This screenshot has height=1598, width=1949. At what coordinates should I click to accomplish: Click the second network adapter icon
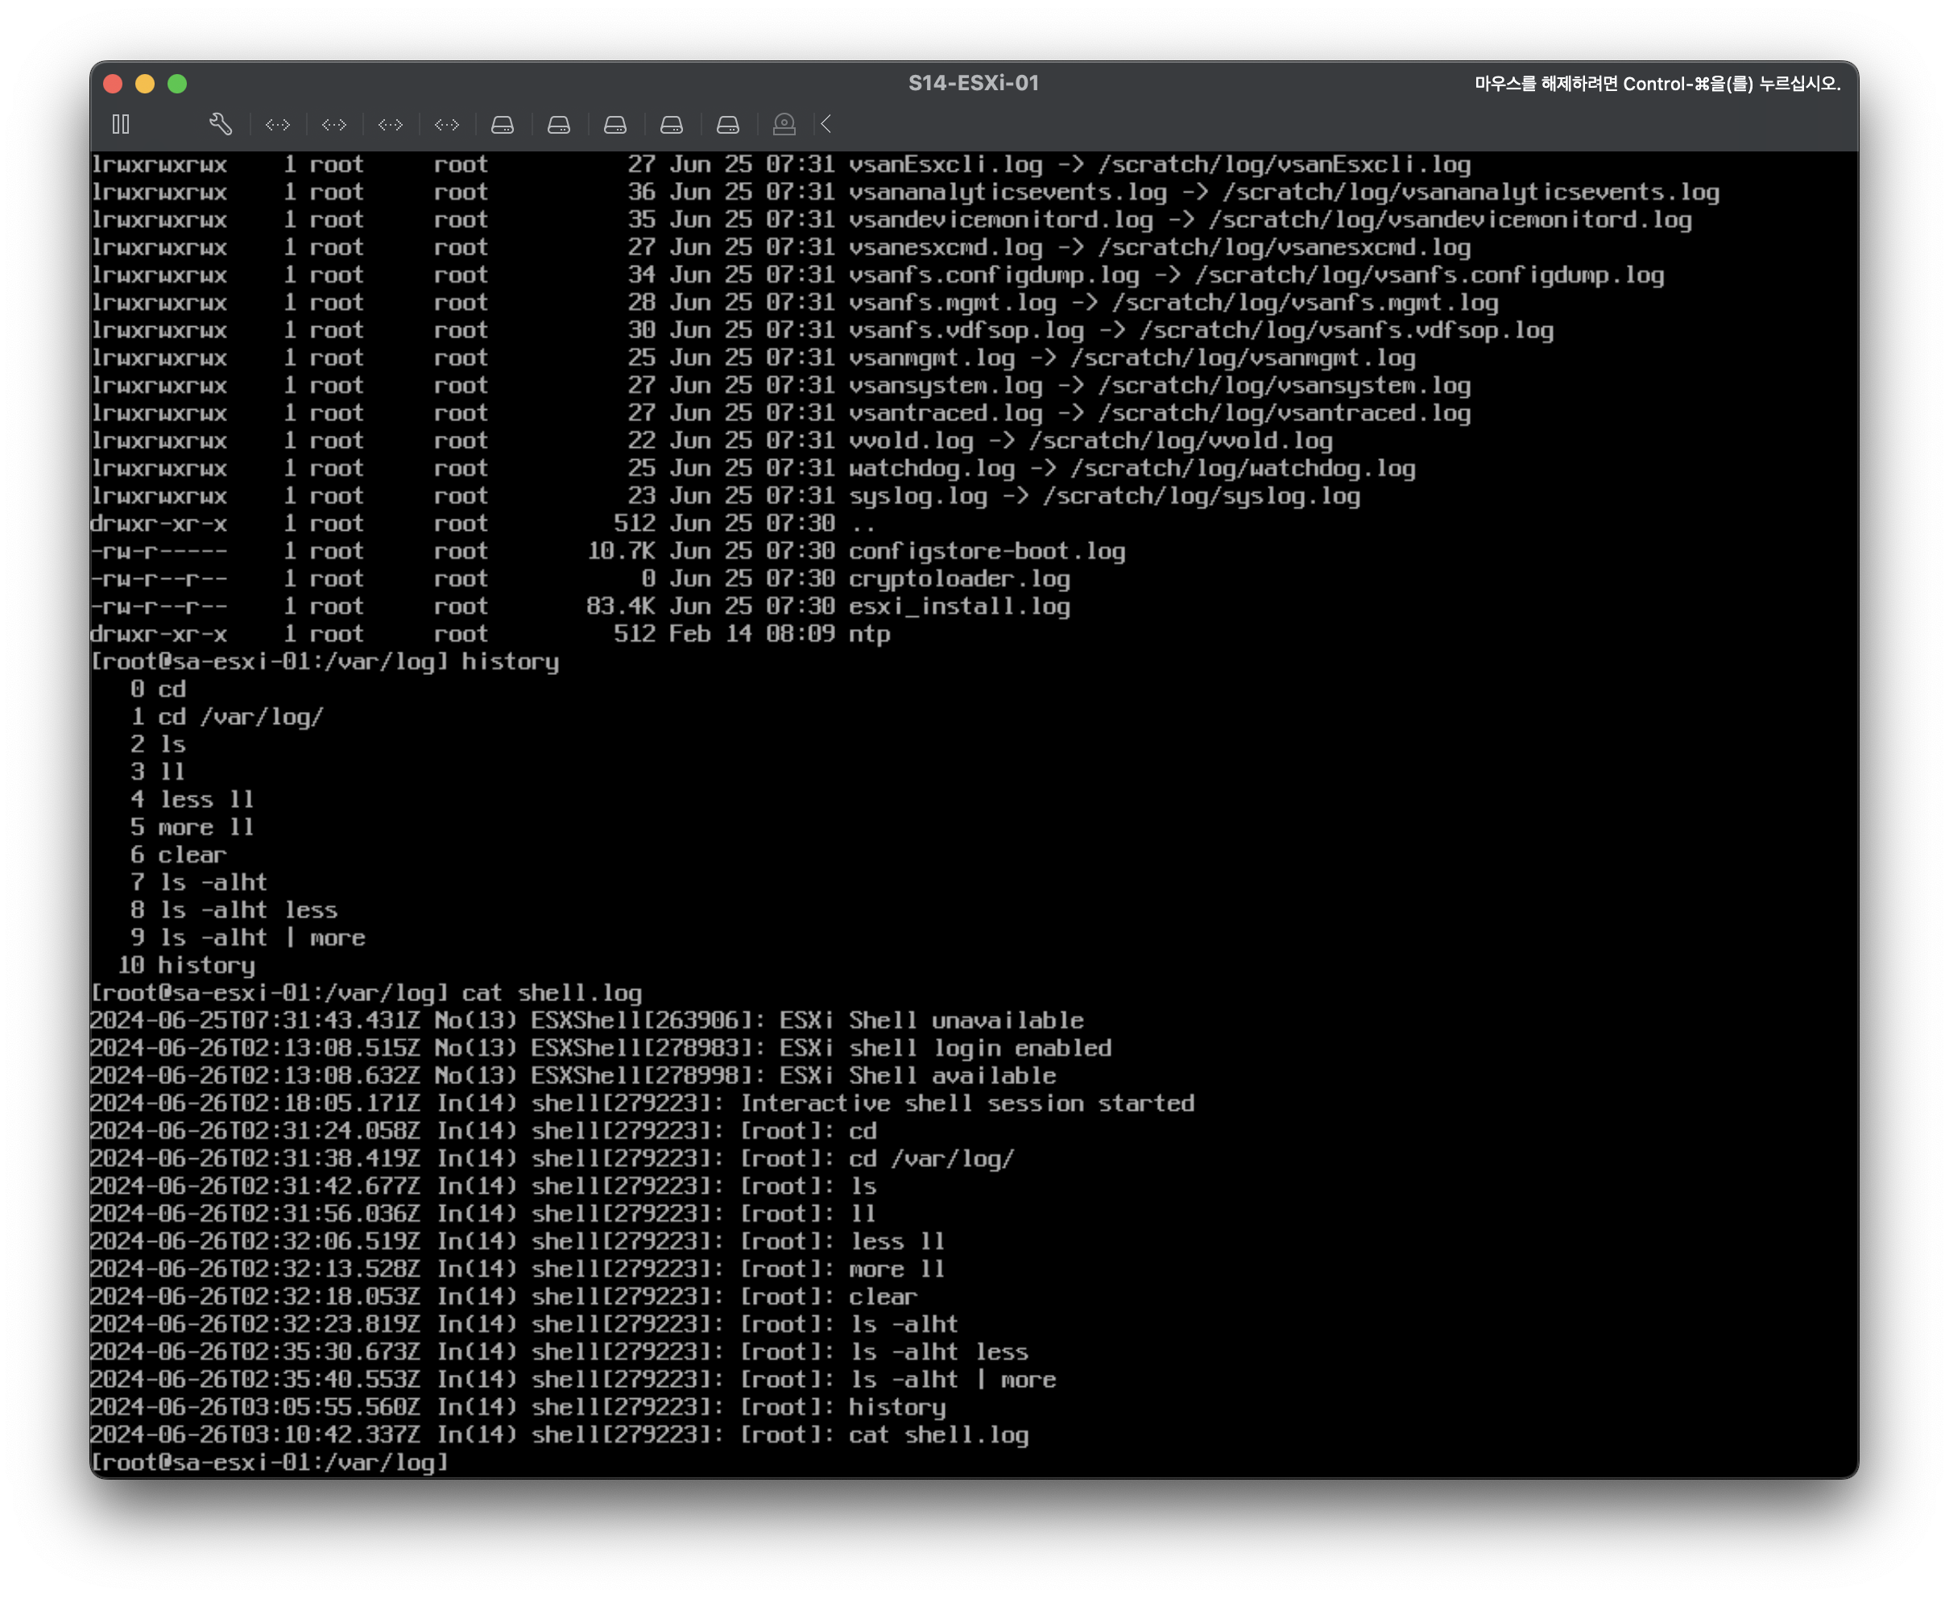pyautogui.click(x=334, y=124)
